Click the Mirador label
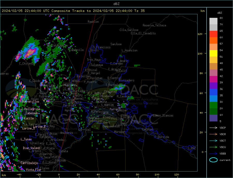Viewport: 233px width, 178px height. click(120, 132)
